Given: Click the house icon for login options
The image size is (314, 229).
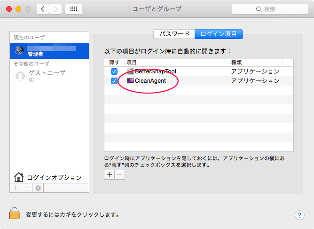Looking at the screenshot, I should click(x=19, y=177).
